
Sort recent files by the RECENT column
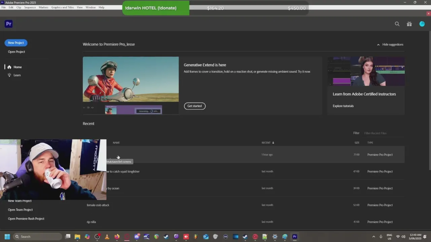coord(268,143)
